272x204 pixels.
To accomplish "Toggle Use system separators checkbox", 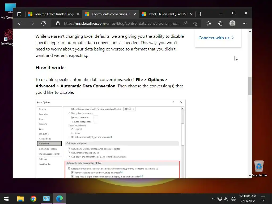I will [x=69, y=113].
